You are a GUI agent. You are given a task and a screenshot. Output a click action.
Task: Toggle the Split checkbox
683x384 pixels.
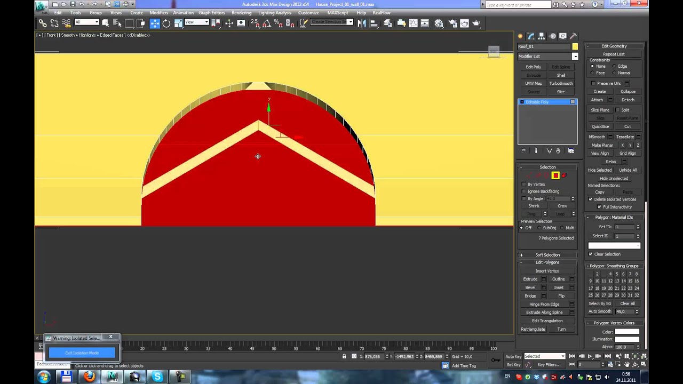pos(617,110)
